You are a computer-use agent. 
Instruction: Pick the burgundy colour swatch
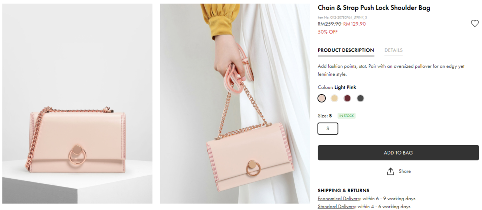click(347, 98)
